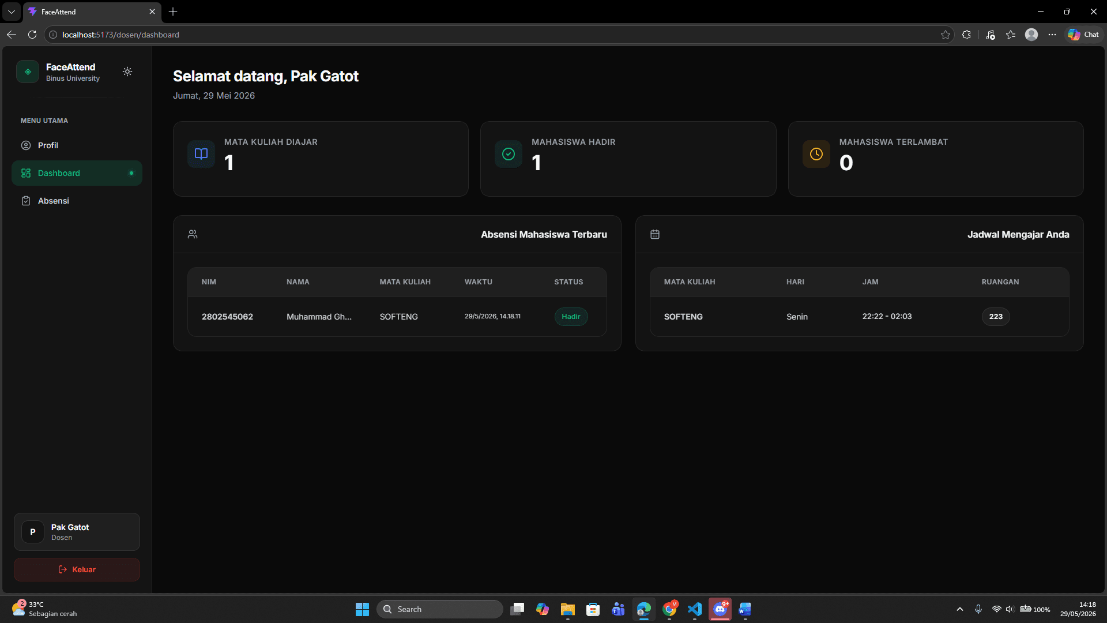Image resolution: width=1107 pixels, height=623 pixels.
Task: Open the browser settings and more menu
Action: tap(1052, 35)
